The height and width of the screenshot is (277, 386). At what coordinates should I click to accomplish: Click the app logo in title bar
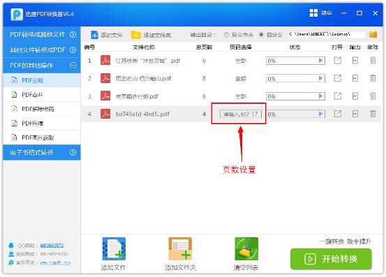coord(17,14)
